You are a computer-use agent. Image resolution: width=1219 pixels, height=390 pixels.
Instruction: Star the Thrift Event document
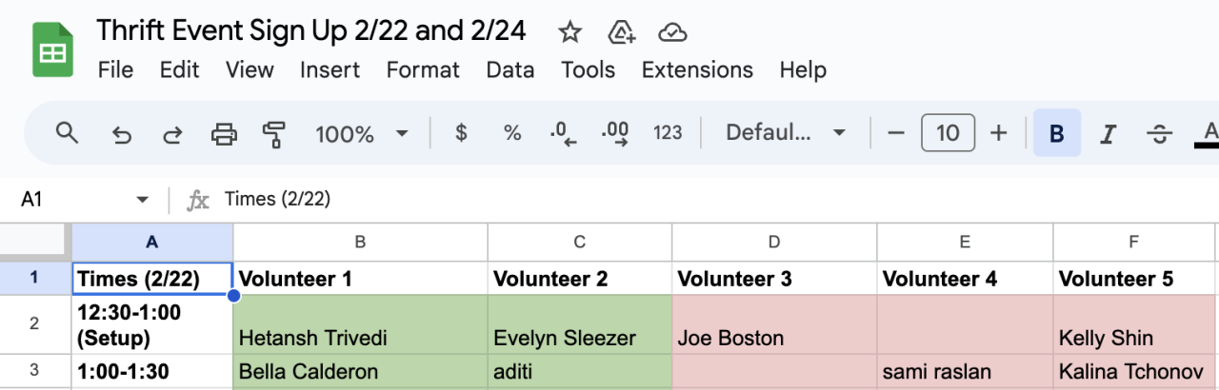[x=570, y=33]
